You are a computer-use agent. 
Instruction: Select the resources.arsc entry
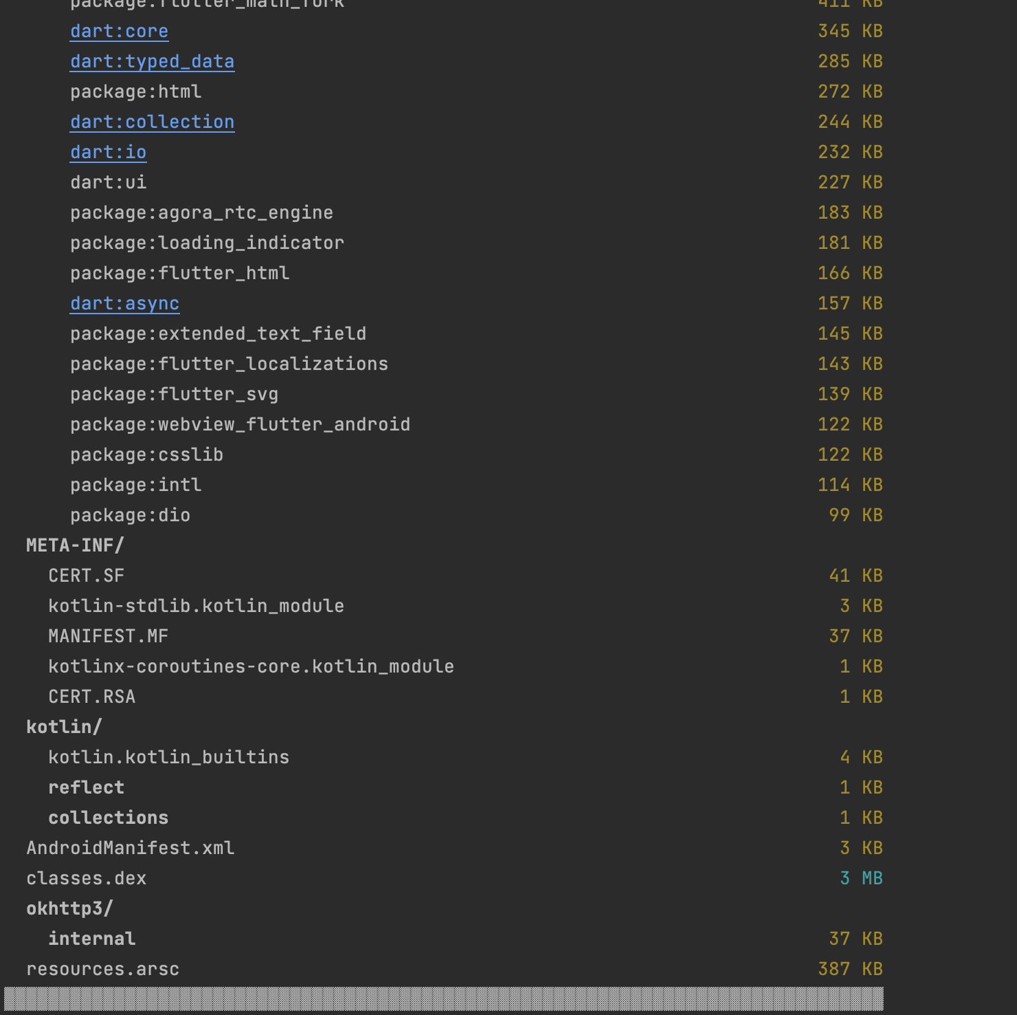tap(102, 968)
